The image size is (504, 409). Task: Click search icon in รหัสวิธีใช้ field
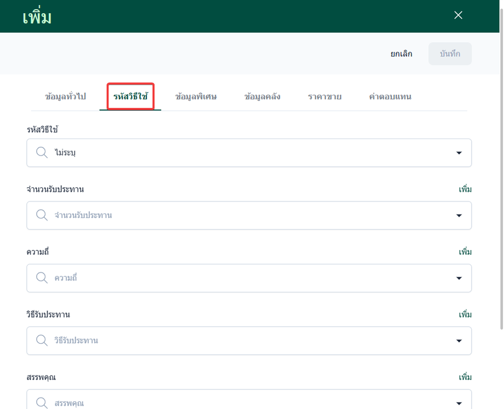(42, 152)
